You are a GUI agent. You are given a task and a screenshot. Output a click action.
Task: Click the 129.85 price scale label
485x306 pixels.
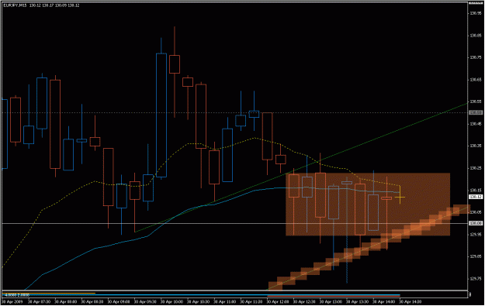point(476,256)
